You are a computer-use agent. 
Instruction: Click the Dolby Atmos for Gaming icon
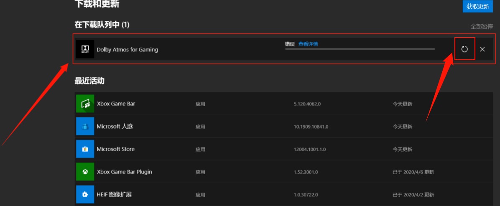click(85, 49)
